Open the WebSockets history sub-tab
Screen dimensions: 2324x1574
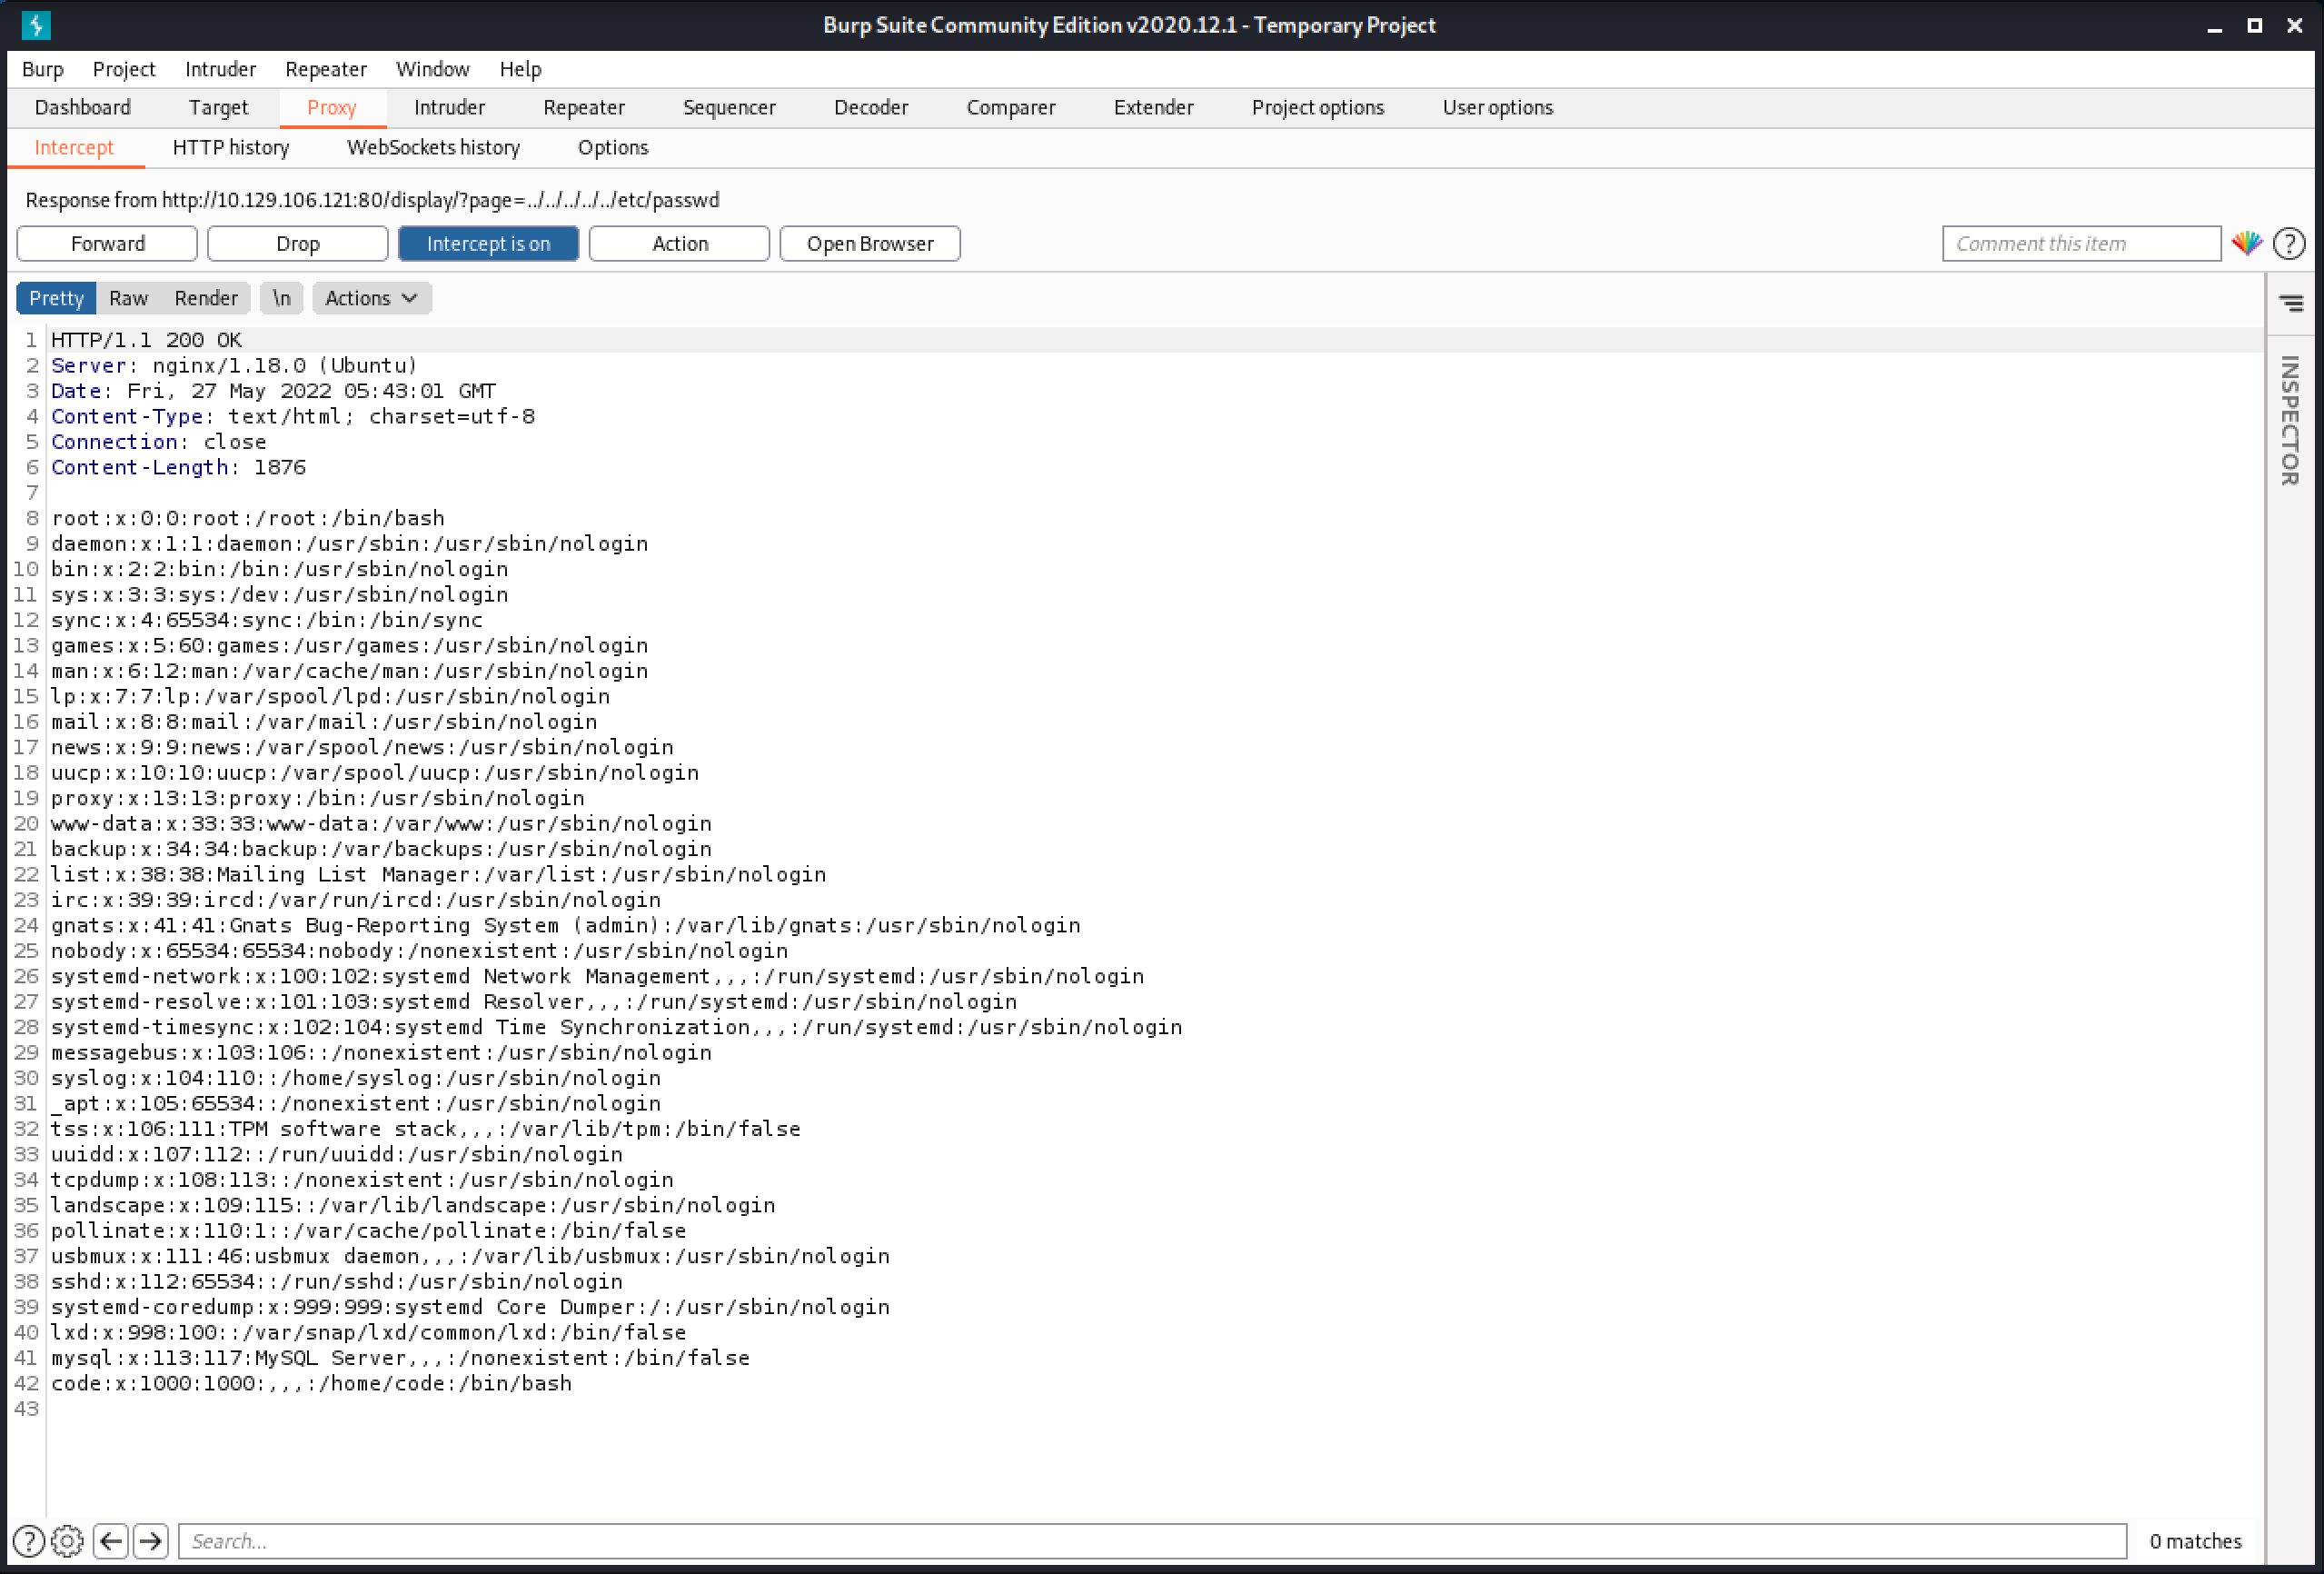(433, 148)
